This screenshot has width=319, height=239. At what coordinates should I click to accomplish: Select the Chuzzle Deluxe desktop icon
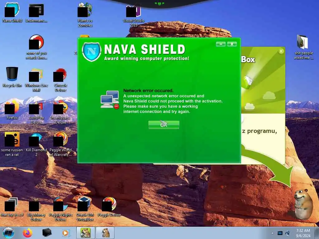coord(60,79)
